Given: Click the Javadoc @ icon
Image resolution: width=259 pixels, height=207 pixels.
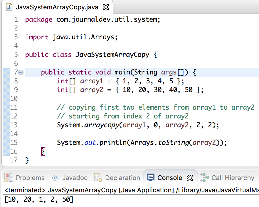Looking at the screenshot, I should [x=55, y=178].
